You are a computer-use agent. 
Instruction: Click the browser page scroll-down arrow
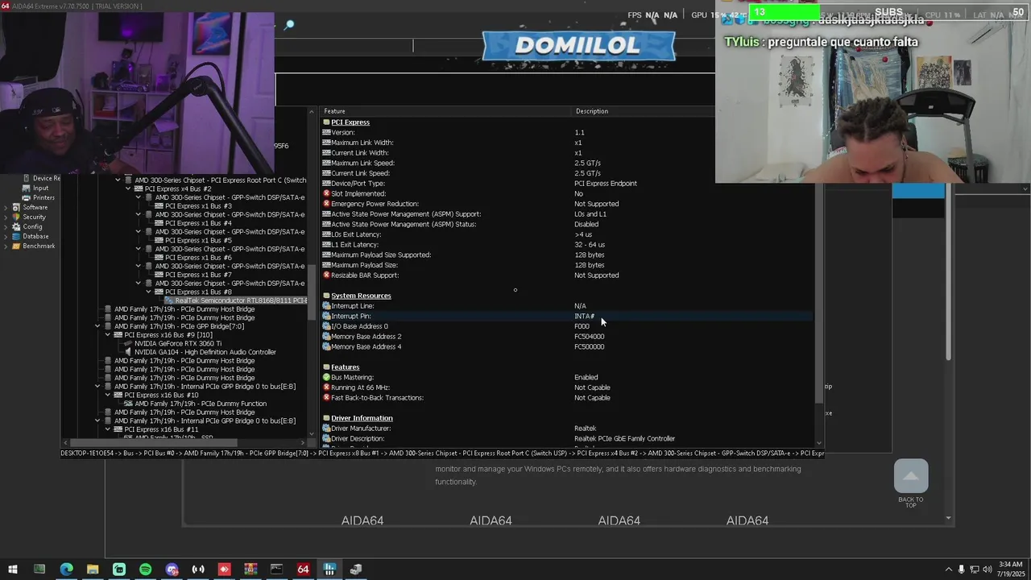[949, 518]
